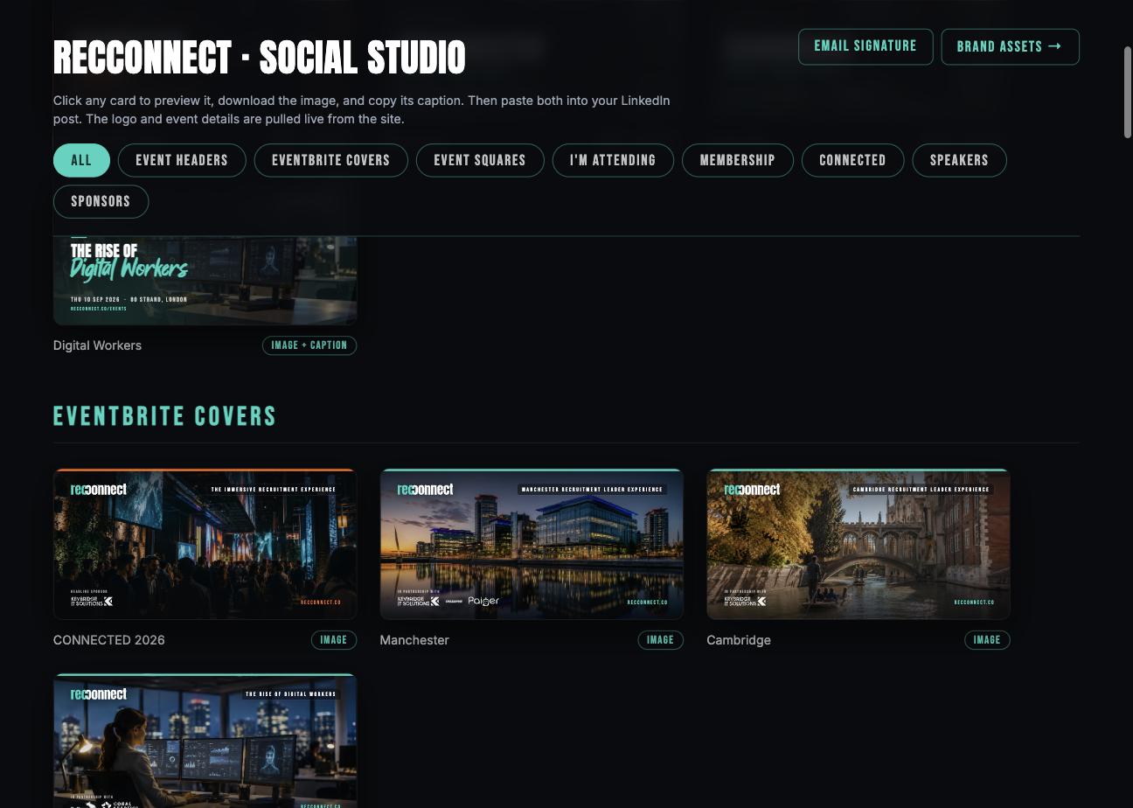The image size is (1133, 808).
Task: Filter by I'm Attending
Action: [613, 160]
